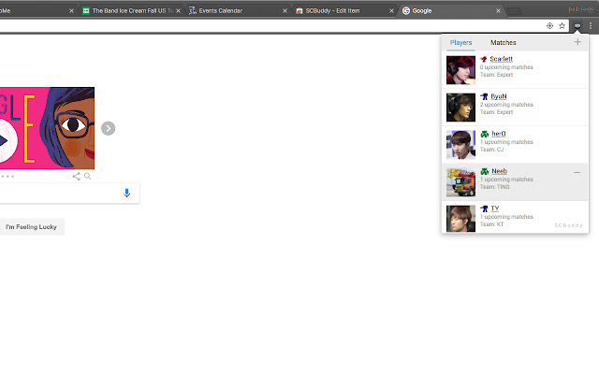
Task: Click the microphone voice search icon
Action: pyautogui.click(x=126, y=194)
